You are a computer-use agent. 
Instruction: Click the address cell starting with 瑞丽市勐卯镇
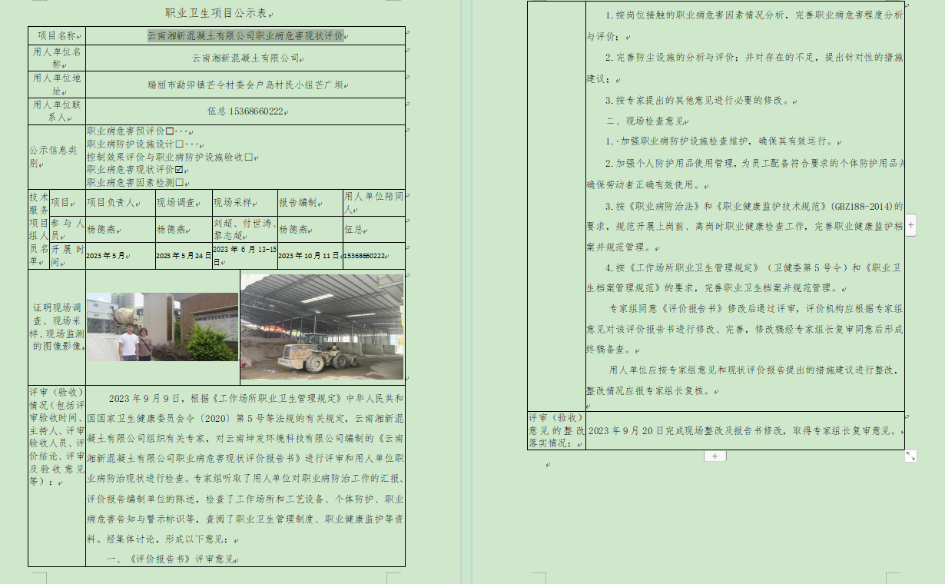click(x=245, y=85)
